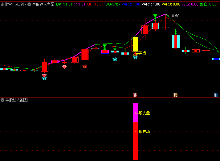The width and height of the screenshot is (220, 161).
Task: Click the UP: 12.61 value
Action: [95, 4]
